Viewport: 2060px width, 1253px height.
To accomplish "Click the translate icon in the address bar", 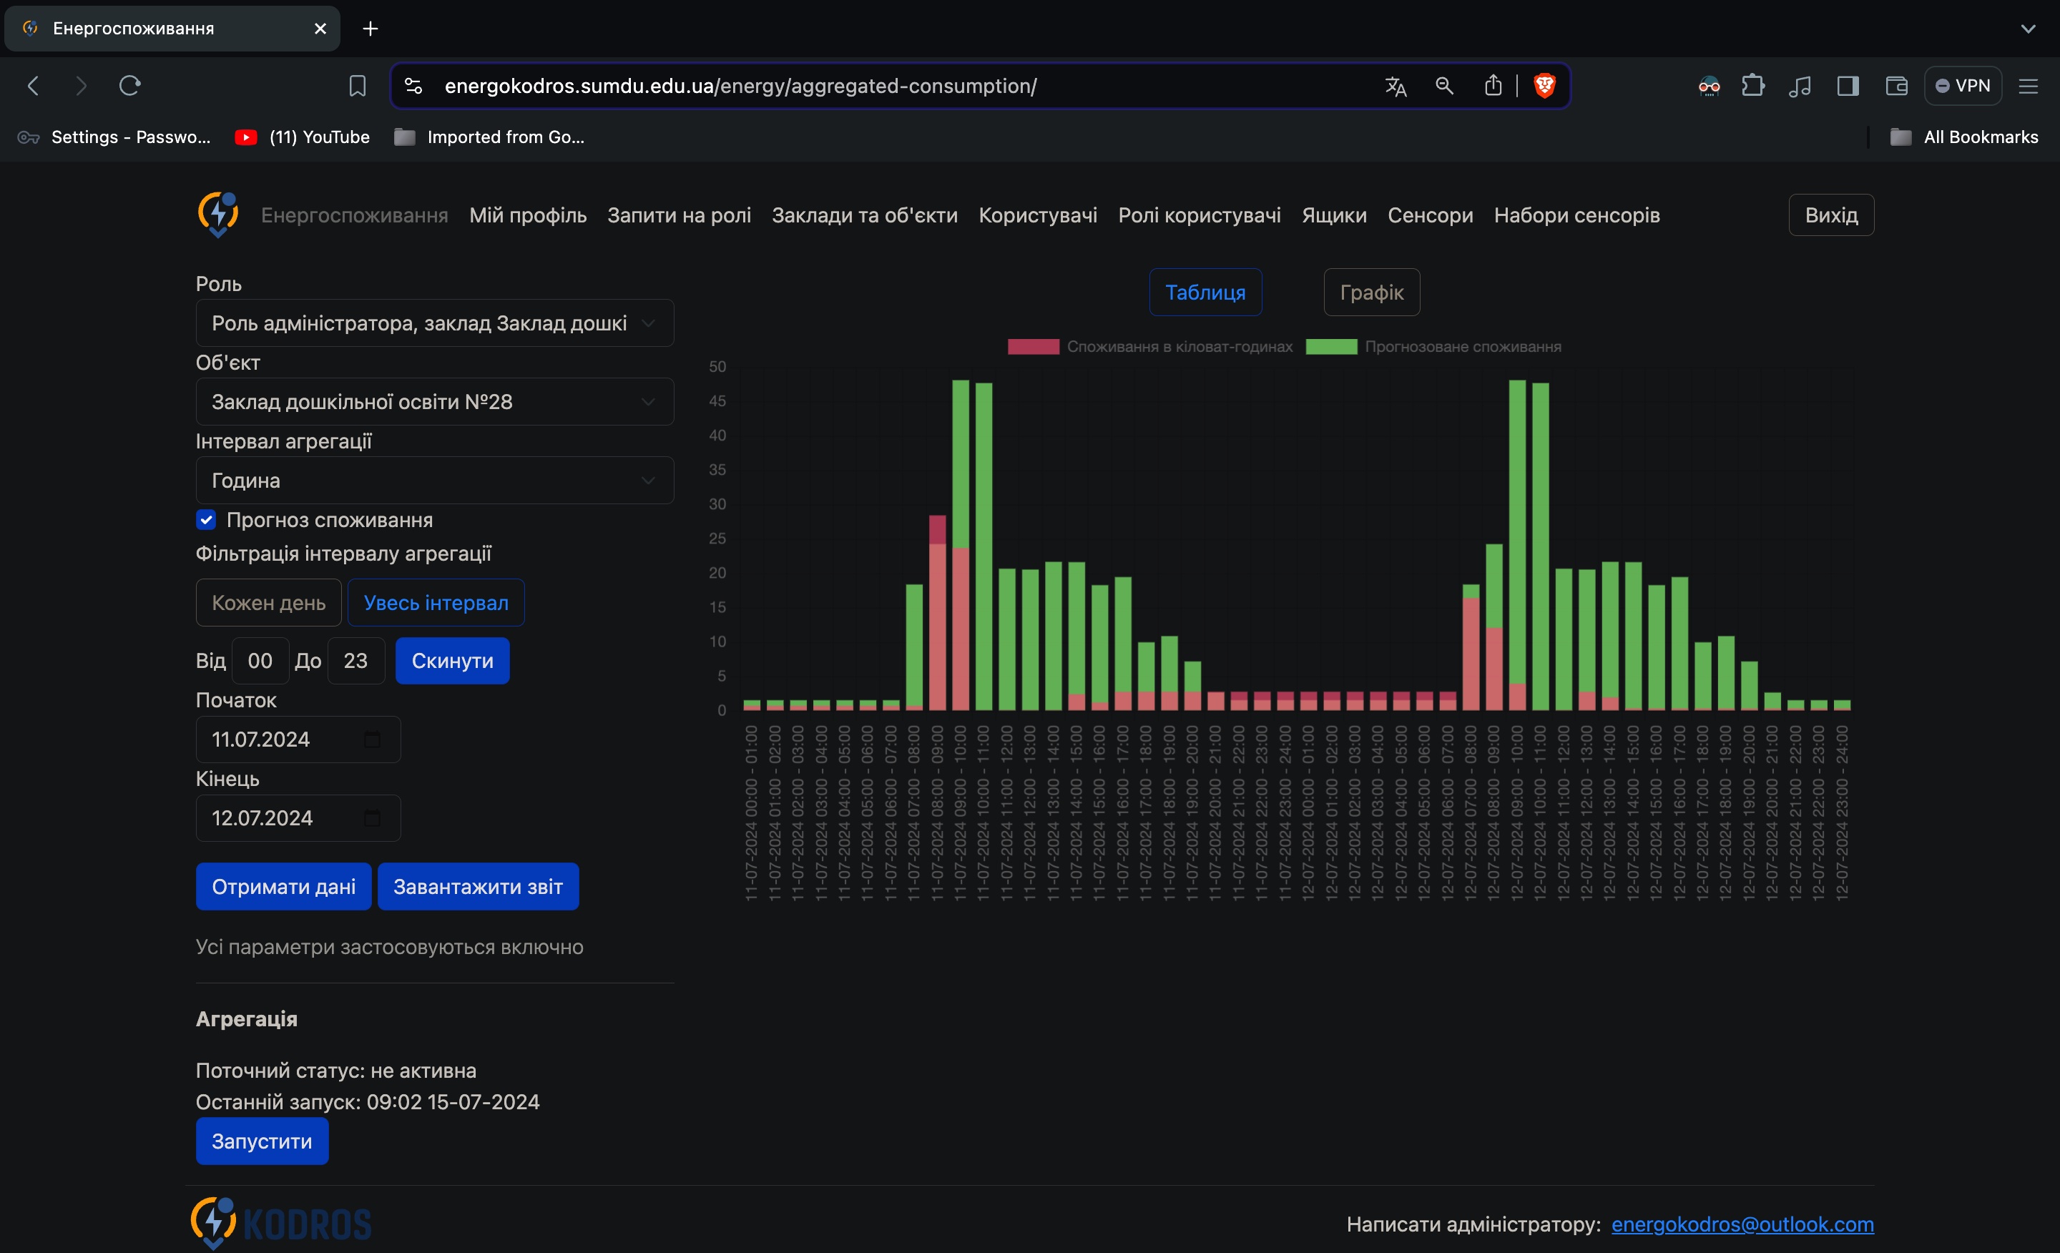I will tap(1395, 85).
